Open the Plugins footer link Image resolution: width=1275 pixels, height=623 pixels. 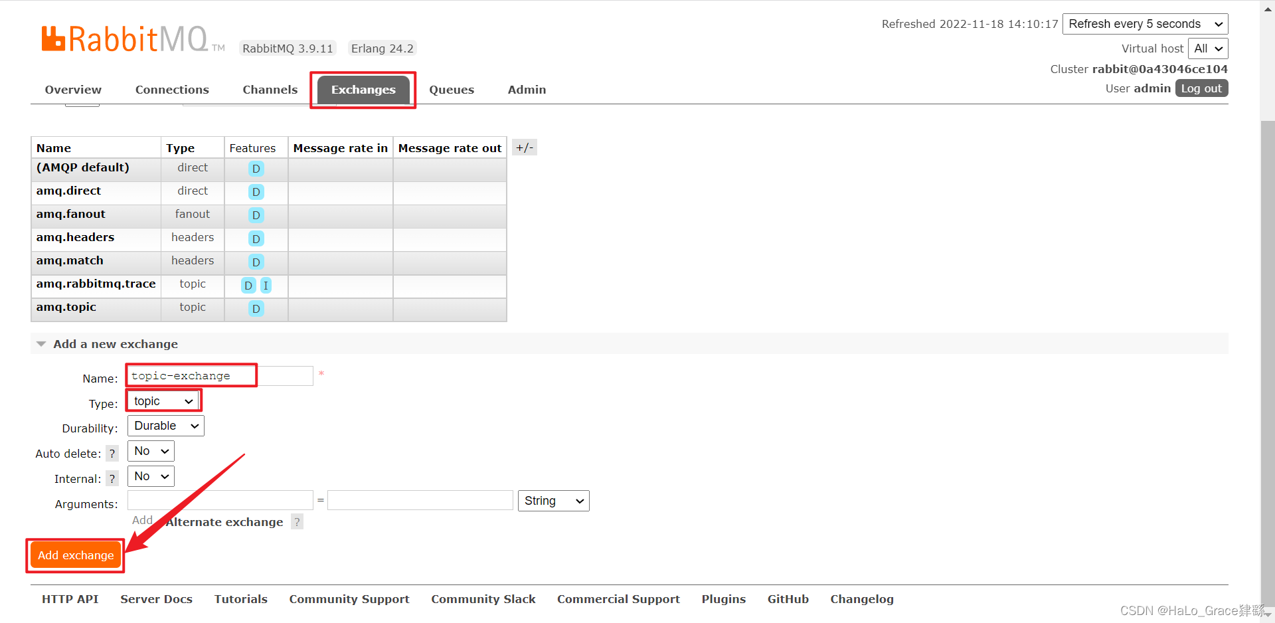click(x=724, y=599)
